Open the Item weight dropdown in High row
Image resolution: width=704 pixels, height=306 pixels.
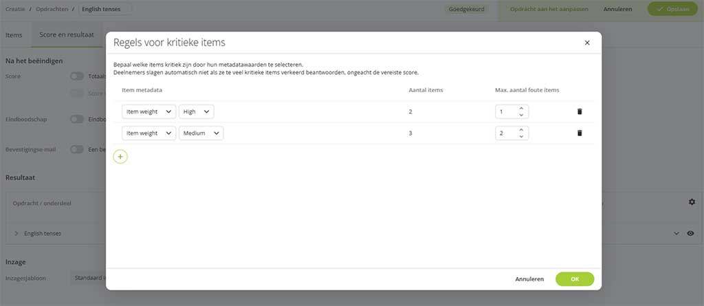tap(148, 111)
